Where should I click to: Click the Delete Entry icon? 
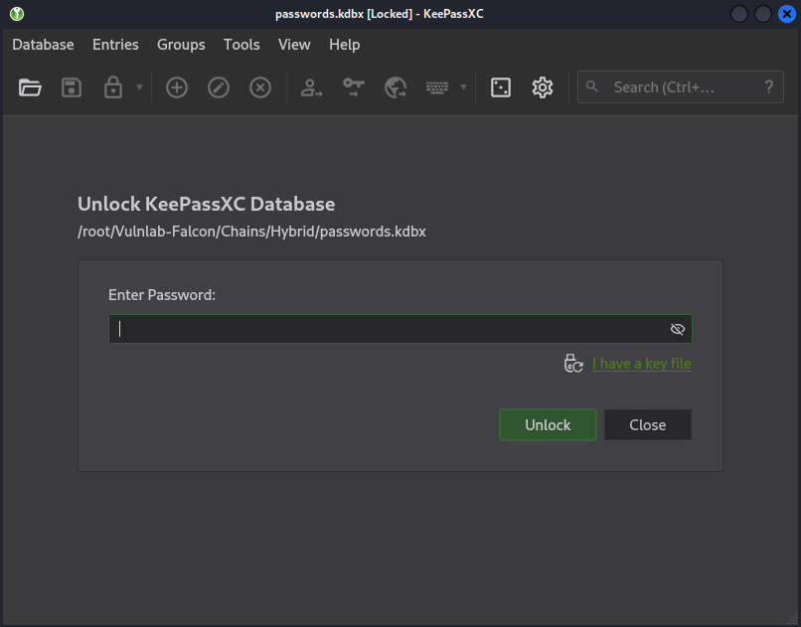pos(260,87)
